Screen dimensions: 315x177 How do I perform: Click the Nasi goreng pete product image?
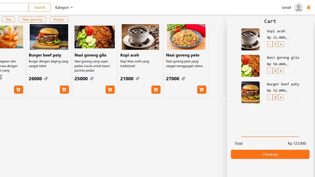click(186, 37)
